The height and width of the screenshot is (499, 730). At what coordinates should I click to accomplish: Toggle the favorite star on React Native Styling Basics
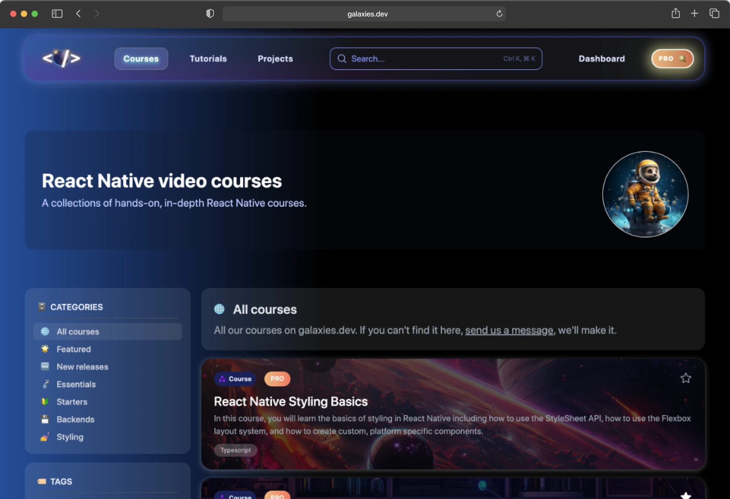[x=686, y=378]
